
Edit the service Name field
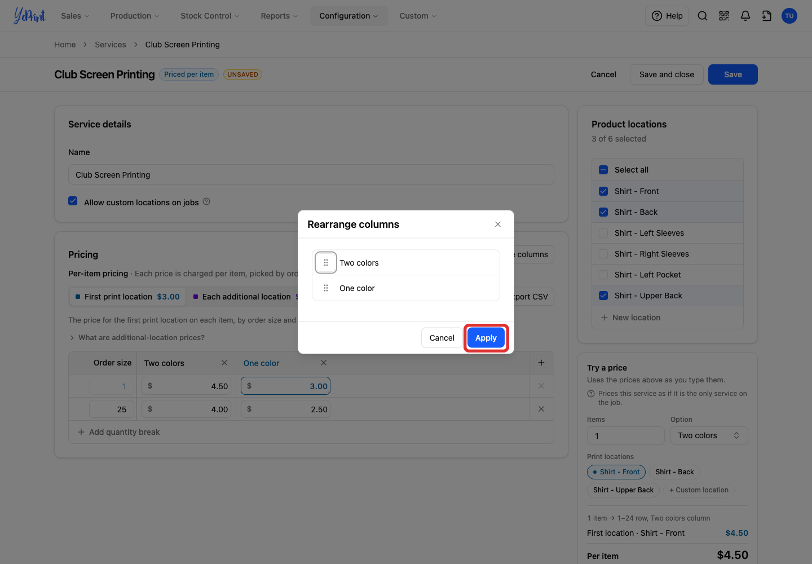coord(311,175)
